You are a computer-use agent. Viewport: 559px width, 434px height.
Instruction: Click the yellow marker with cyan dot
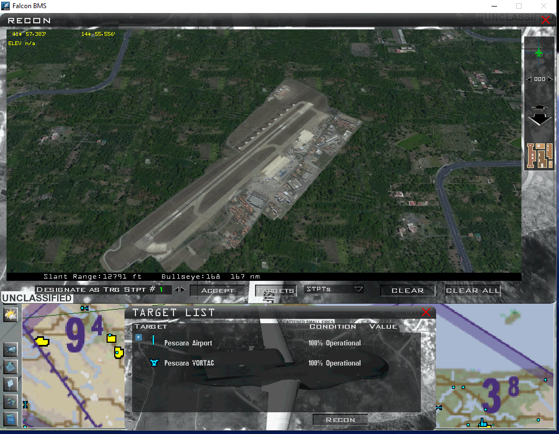coord(119,353)
